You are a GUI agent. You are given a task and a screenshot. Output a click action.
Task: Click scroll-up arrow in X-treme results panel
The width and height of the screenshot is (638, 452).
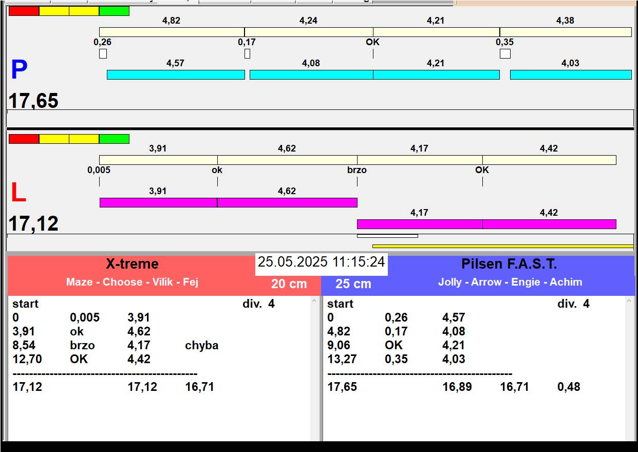[314, 302]
